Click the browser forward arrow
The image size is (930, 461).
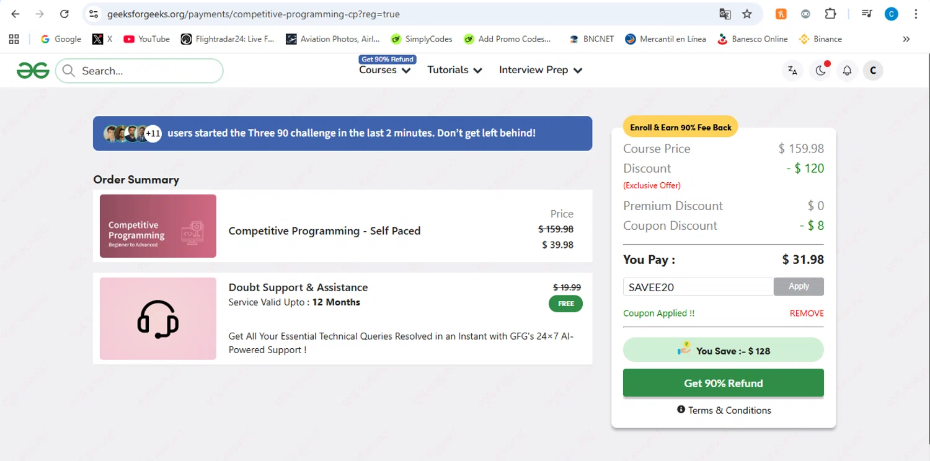point(40,14)
